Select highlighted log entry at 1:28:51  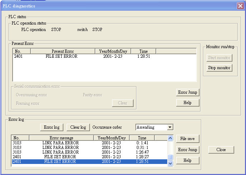pyautogui.click(x=61, y=161)
